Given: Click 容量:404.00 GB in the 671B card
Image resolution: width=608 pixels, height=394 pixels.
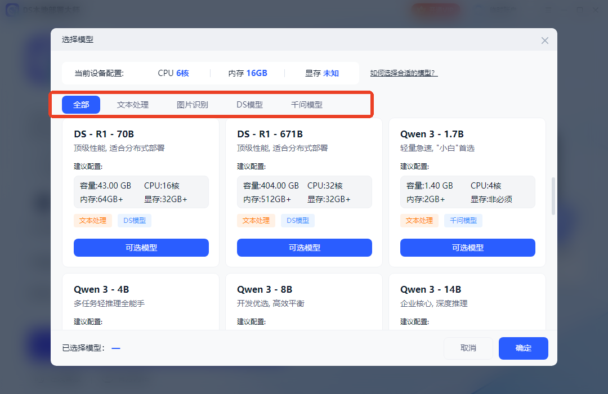Looking at the screenshot, I should click(x=271, y=186).
